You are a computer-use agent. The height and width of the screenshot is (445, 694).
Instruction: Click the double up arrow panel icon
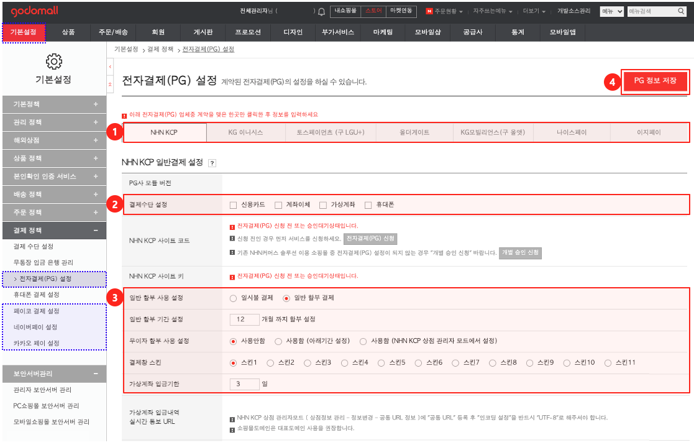point(111,83)
